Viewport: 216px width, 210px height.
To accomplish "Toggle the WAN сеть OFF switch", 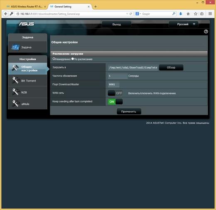I will 115,93.
